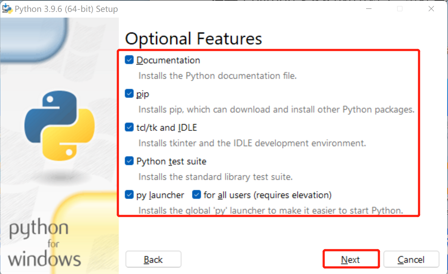Click the tkinter and IDLE description text

252,143
